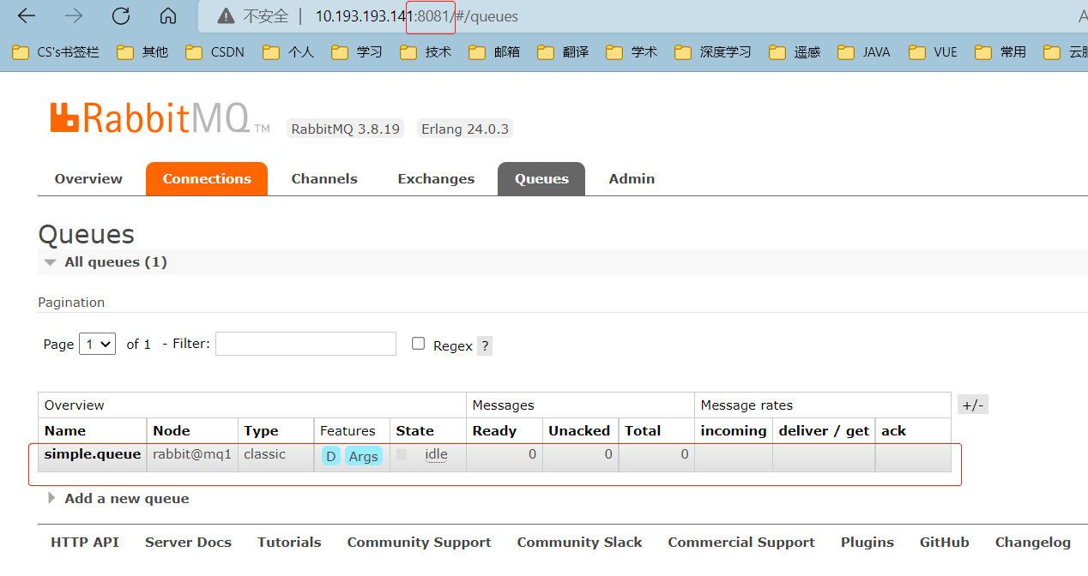Click the browser forward arrow
This screenshot has width=1088, height=576.
point(74,15)
